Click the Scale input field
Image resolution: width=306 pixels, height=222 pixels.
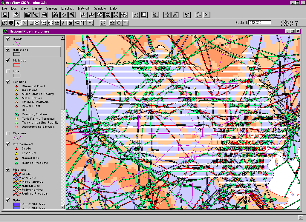point(260,23)
